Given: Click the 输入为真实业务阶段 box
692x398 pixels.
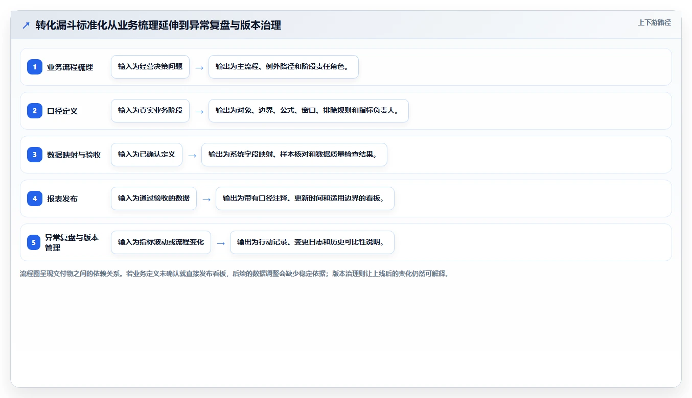Looking at the screenshot, I should [150, 111].
